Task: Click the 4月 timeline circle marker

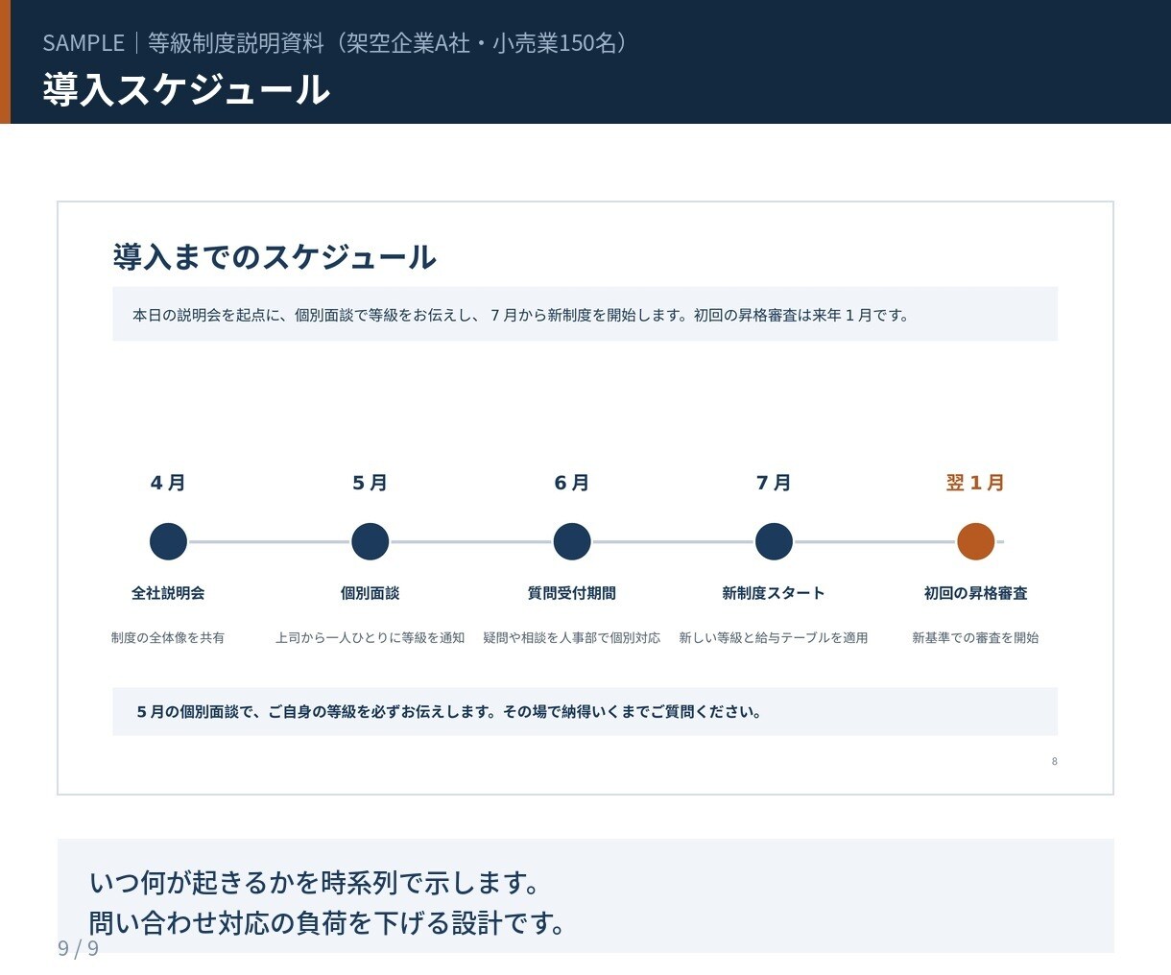Action: [168, 541]
